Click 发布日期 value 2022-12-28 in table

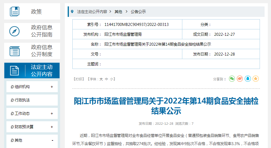tap(225, 54)
